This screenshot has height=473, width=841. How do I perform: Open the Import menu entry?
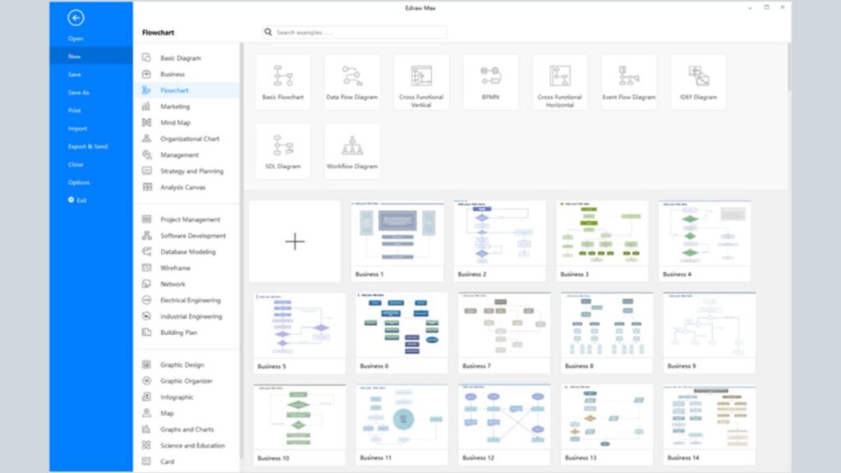pos(77,129)
